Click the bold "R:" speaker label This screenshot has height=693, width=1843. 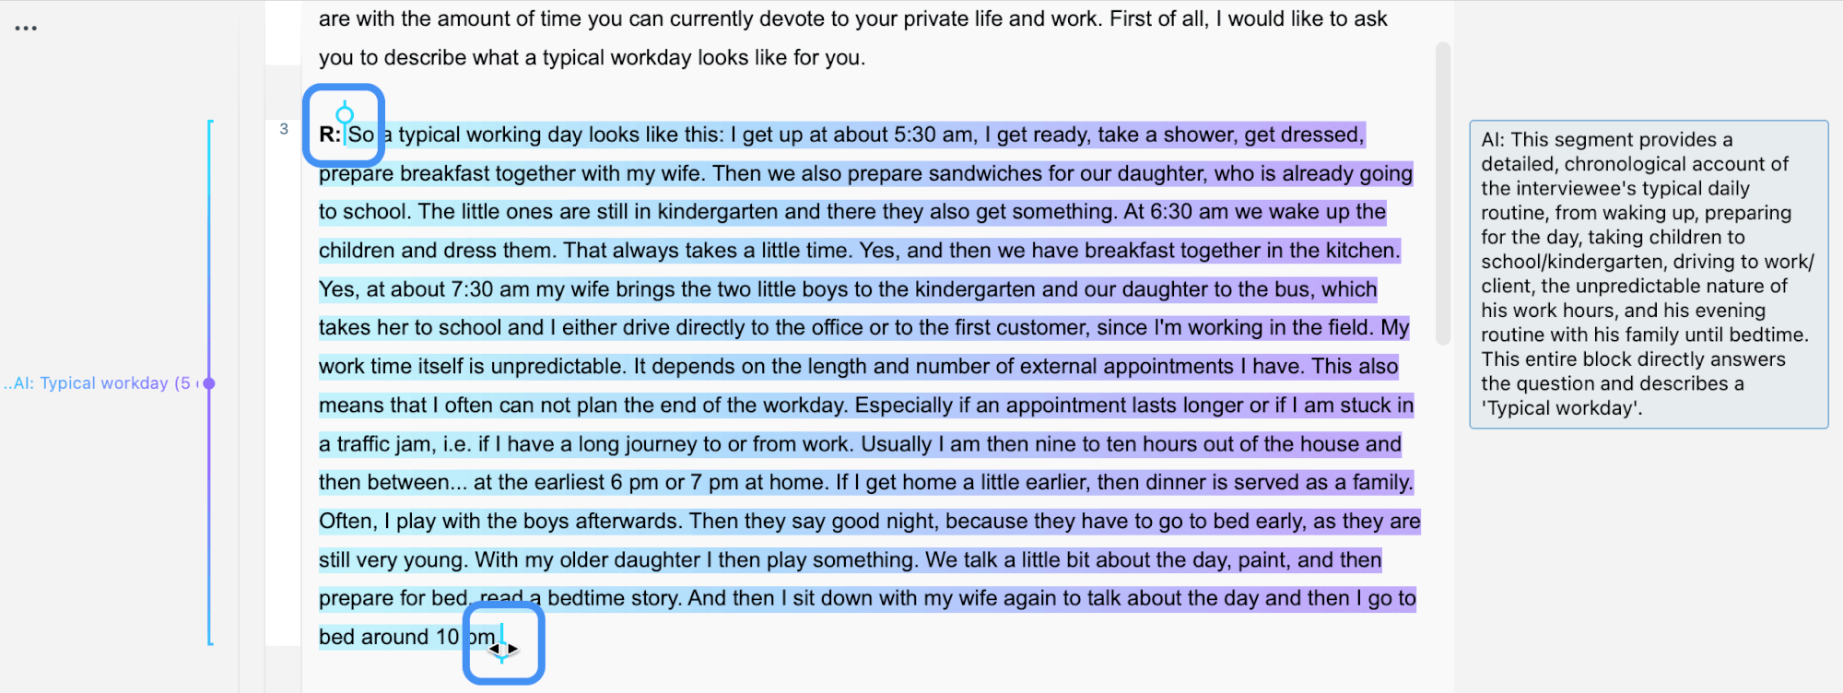[x=330, y=135]
